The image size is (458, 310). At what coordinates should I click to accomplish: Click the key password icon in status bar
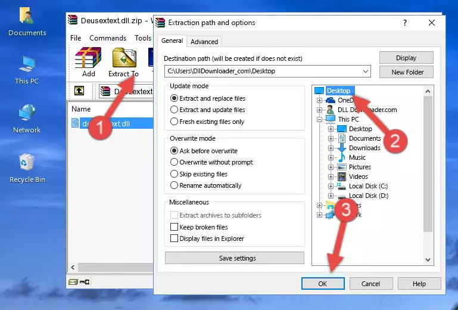tap(85, 282)
